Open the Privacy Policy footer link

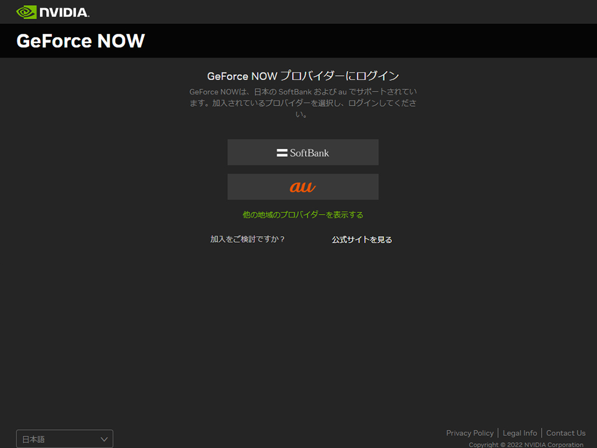pyautogui.click(x=470, y=433)
